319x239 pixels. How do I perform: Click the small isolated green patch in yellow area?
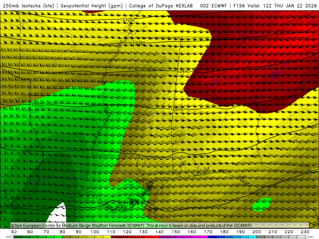(x=262, y=204)
